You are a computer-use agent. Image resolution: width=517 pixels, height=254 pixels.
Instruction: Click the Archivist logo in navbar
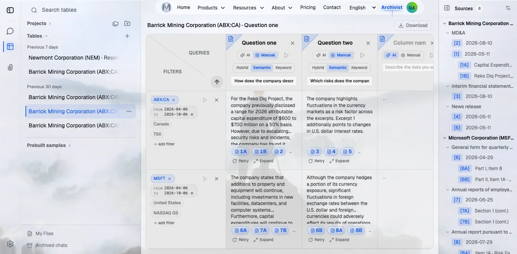(166, 7)
